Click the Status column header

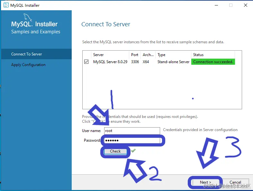(213, 55)
